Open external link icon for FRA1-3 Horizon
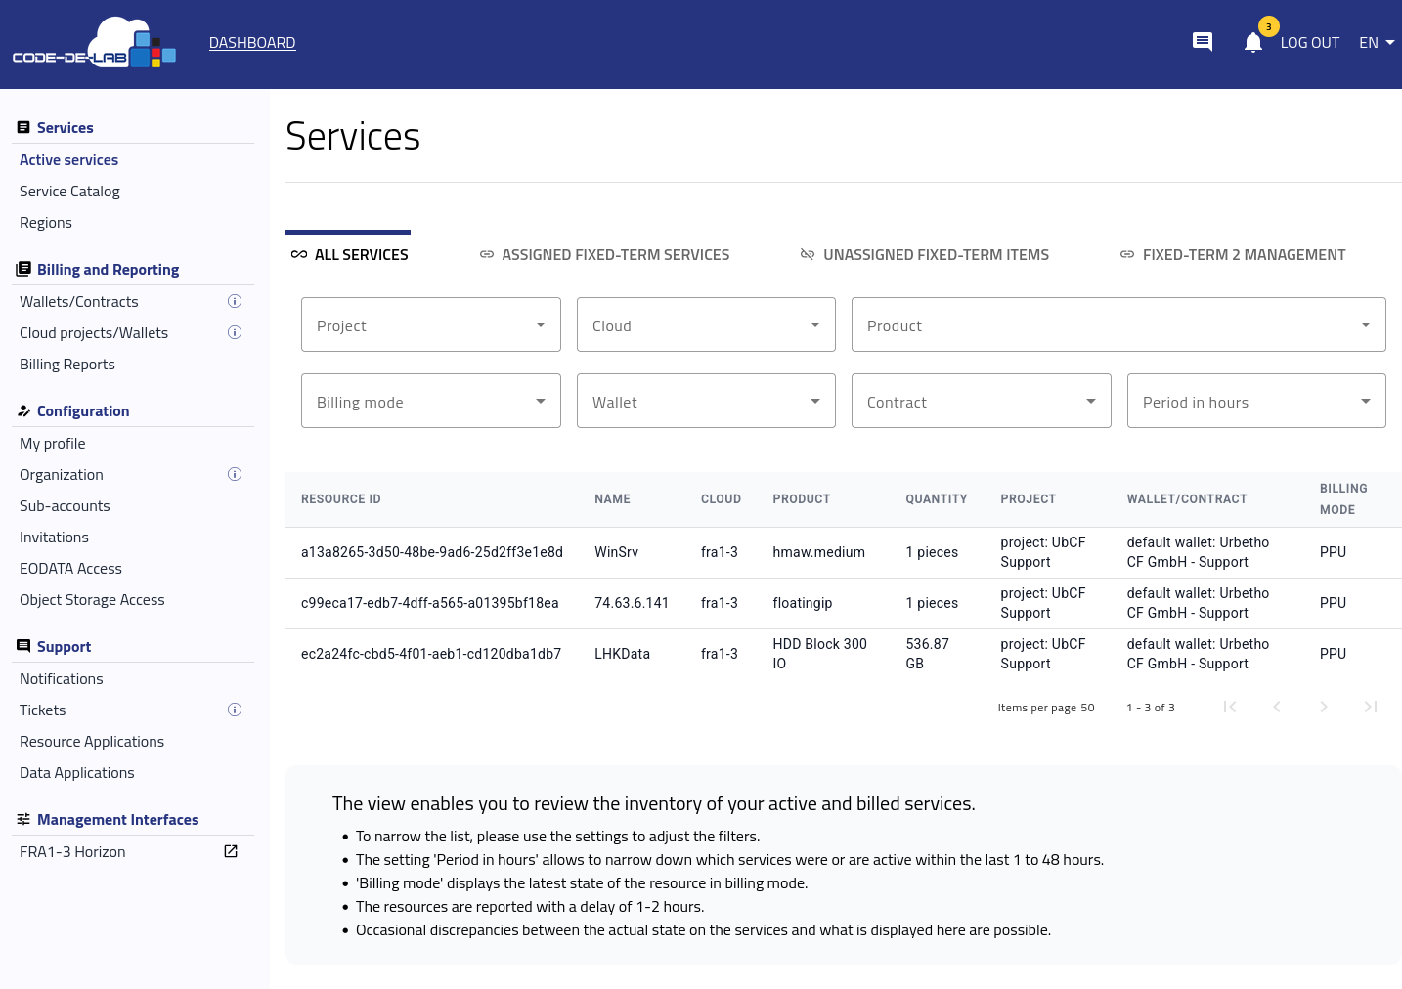The width and height of the screenshot is (1402, 989). click(x=231, y=851)
